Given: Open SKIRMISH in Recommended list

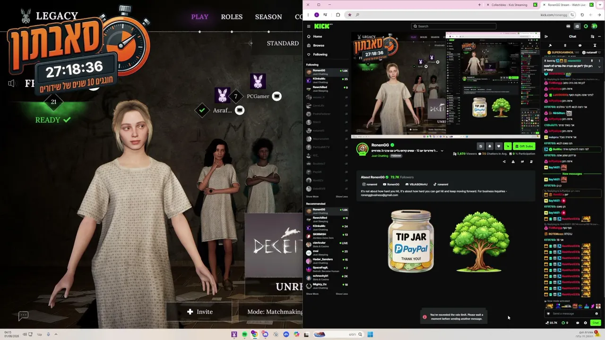Looking at the screenshot, I should tap(327, 235).
